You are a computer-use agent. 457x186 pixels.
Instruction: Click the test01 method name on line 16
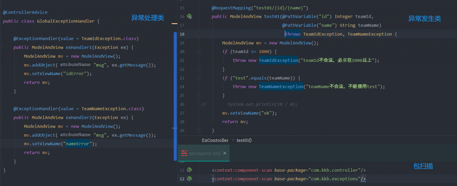272,16
